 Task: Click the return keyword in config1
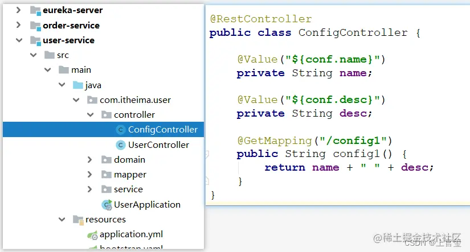tap(285, 167)
